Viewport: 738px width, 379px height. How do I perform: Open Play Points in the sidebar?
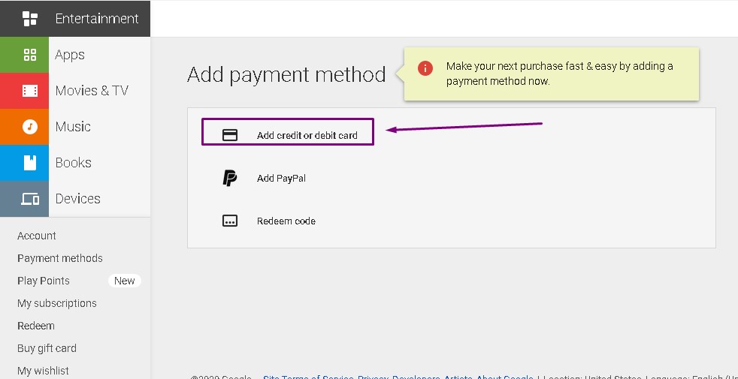click(44, 281)
